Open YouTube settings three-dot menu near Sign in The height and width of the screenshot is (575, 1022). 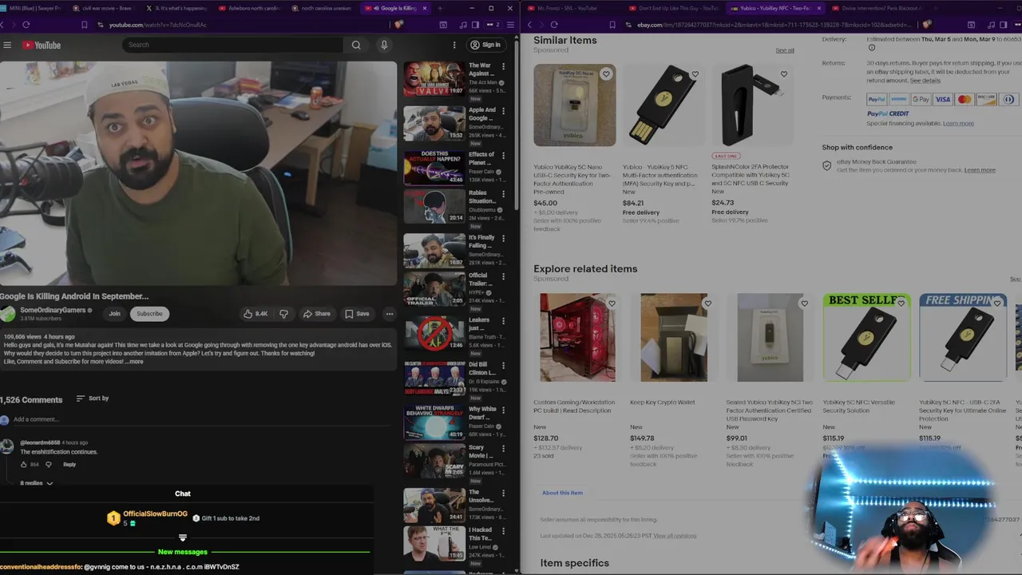pos(454,45)
